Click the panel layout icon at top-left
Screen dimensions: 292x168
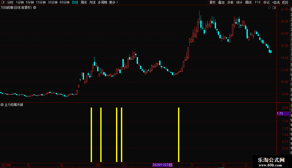click(x=3, y=2)
